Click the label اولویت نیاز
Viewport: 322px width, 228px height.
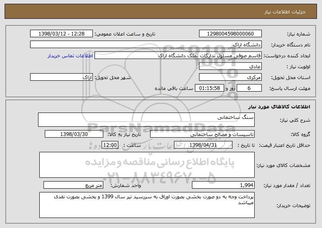pyautogui.click(x=299, y=67)
